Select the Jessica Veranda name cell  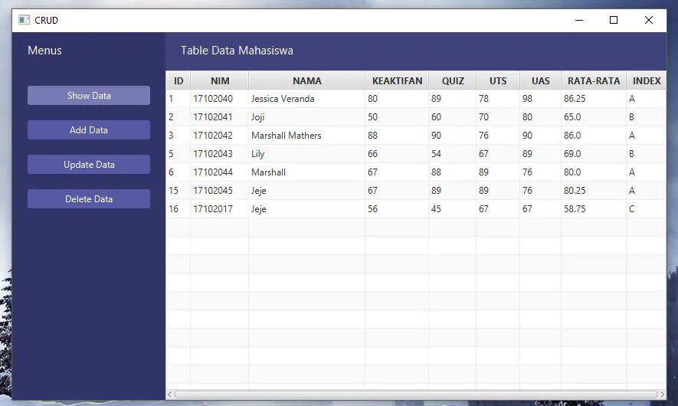(x=306, y=99)
